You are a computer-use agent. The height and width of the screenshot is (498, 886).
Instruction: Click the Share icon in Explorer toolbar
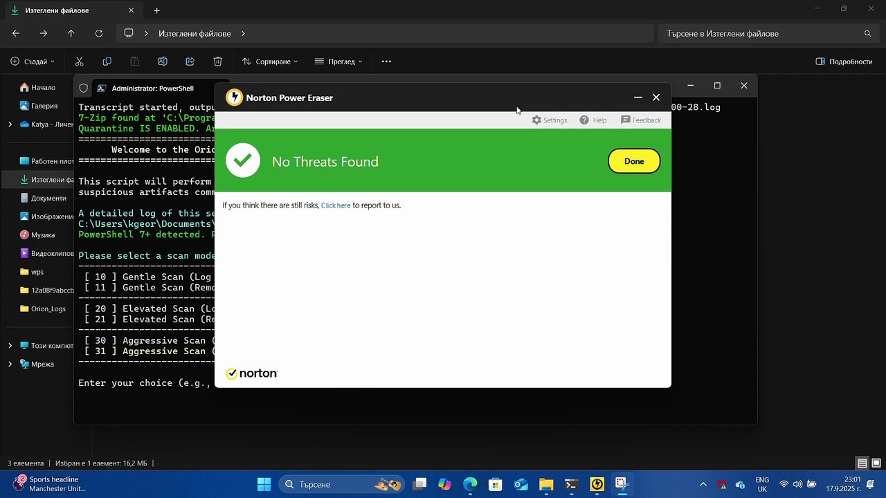(x=190, y=62)
